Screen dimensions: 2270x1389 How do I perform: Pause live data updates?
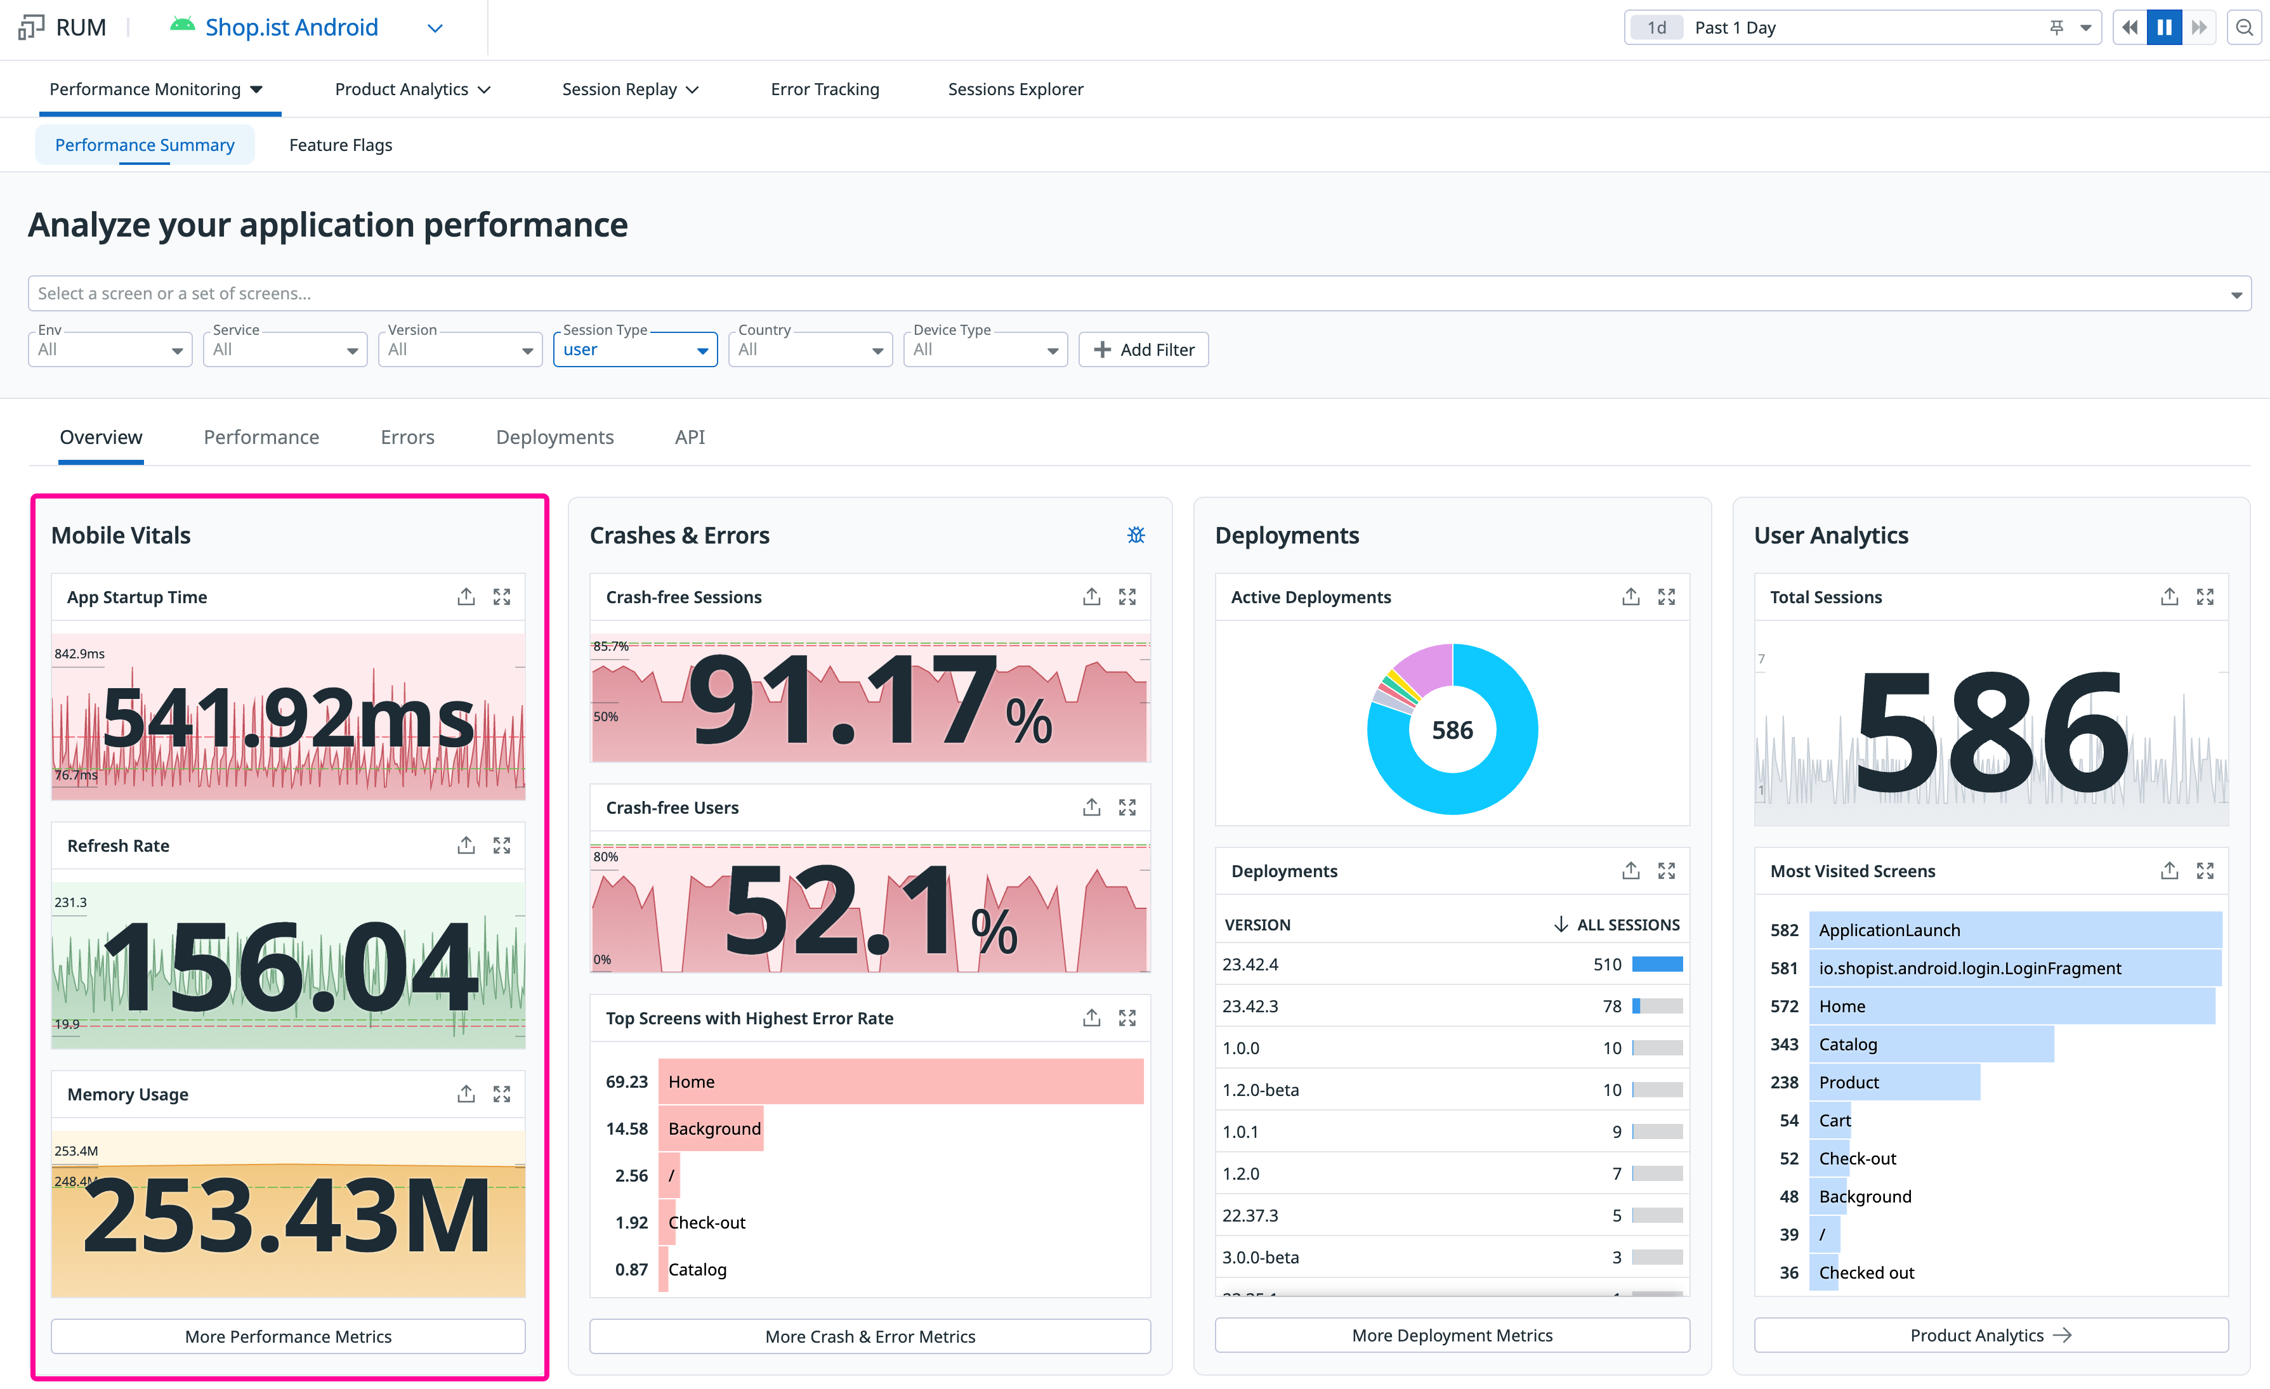[2164, 28]
